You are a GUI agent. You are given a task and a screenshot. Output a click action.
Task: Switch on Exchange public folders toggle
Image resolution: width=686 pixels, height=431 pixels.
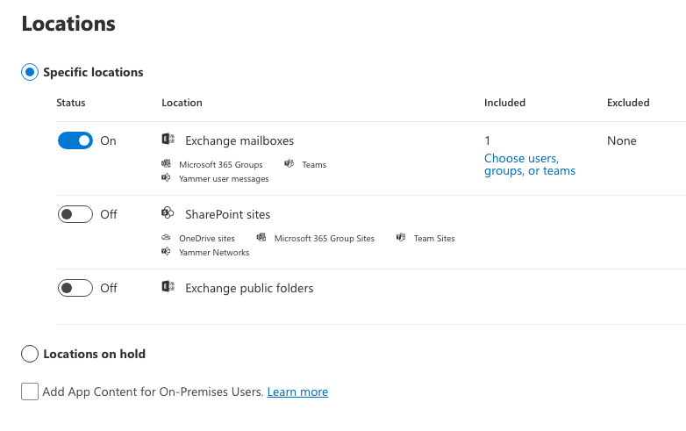[x=75, y=288]
